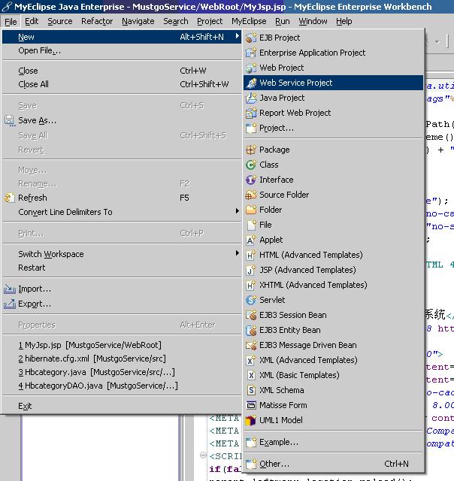This screenshot has width=454, height=481.
Task: Click the EJB3 Entity Bean icon
Action: pyautogui.click(x=251, y=330)
